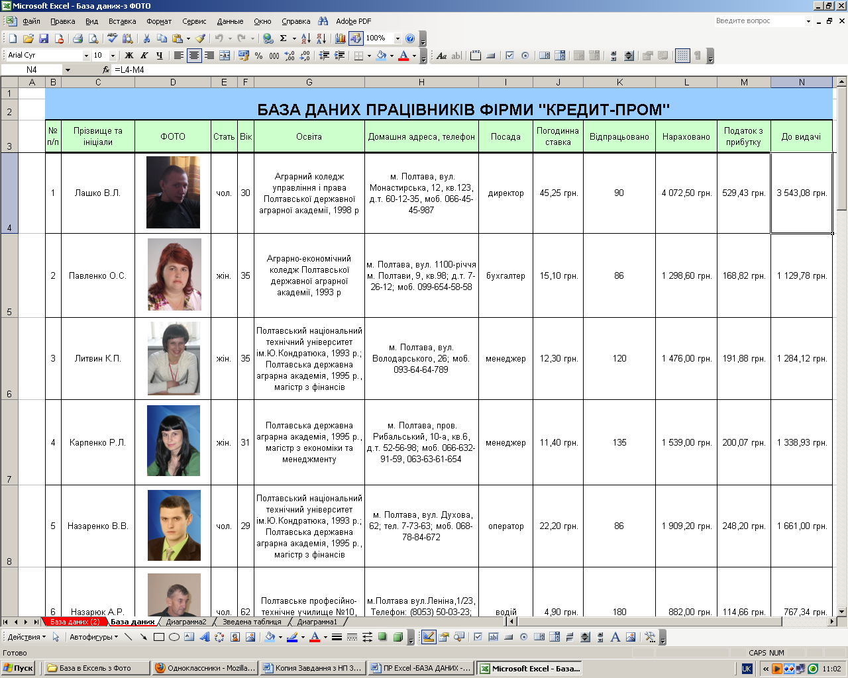Screen dimensions: 848x678
Task: Toggle center alignment
Action: coord(193,56)
